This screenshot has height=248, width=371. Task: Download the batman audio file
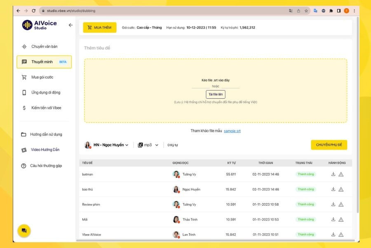[x=333, y=174]
